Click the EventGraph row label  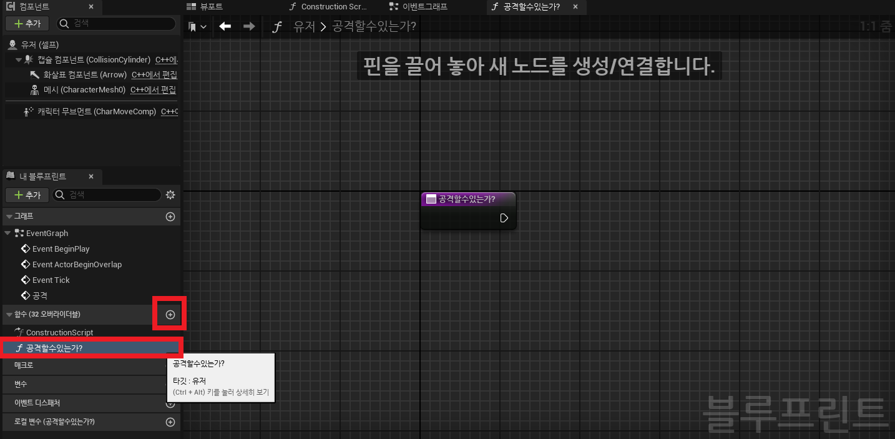(47, 233)
